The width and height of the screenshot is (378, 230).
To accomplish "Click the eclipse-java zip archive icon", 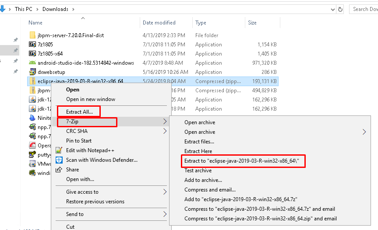I will [32, 81].
